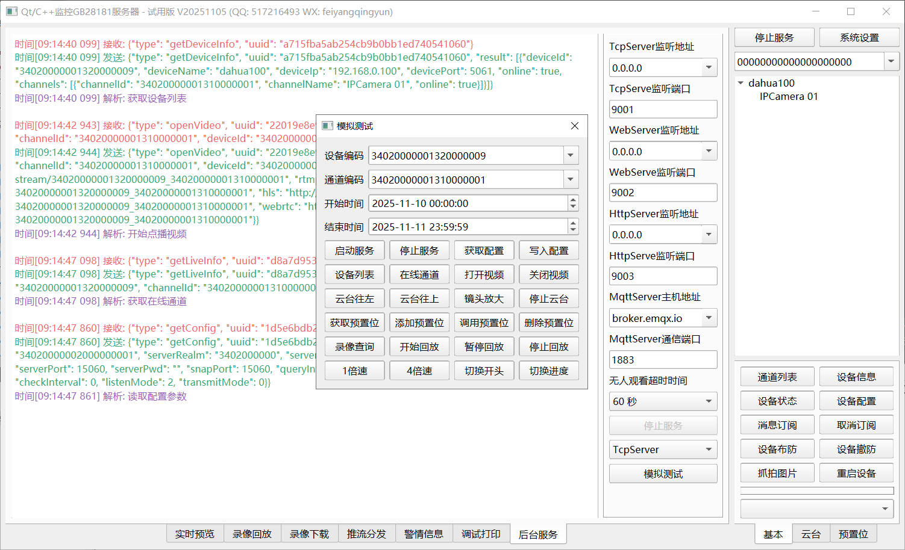This screenshot has height=550, width=905.
Task: Decrease 结束时间 with down stepper arrow
Action: tap(573, 230)
